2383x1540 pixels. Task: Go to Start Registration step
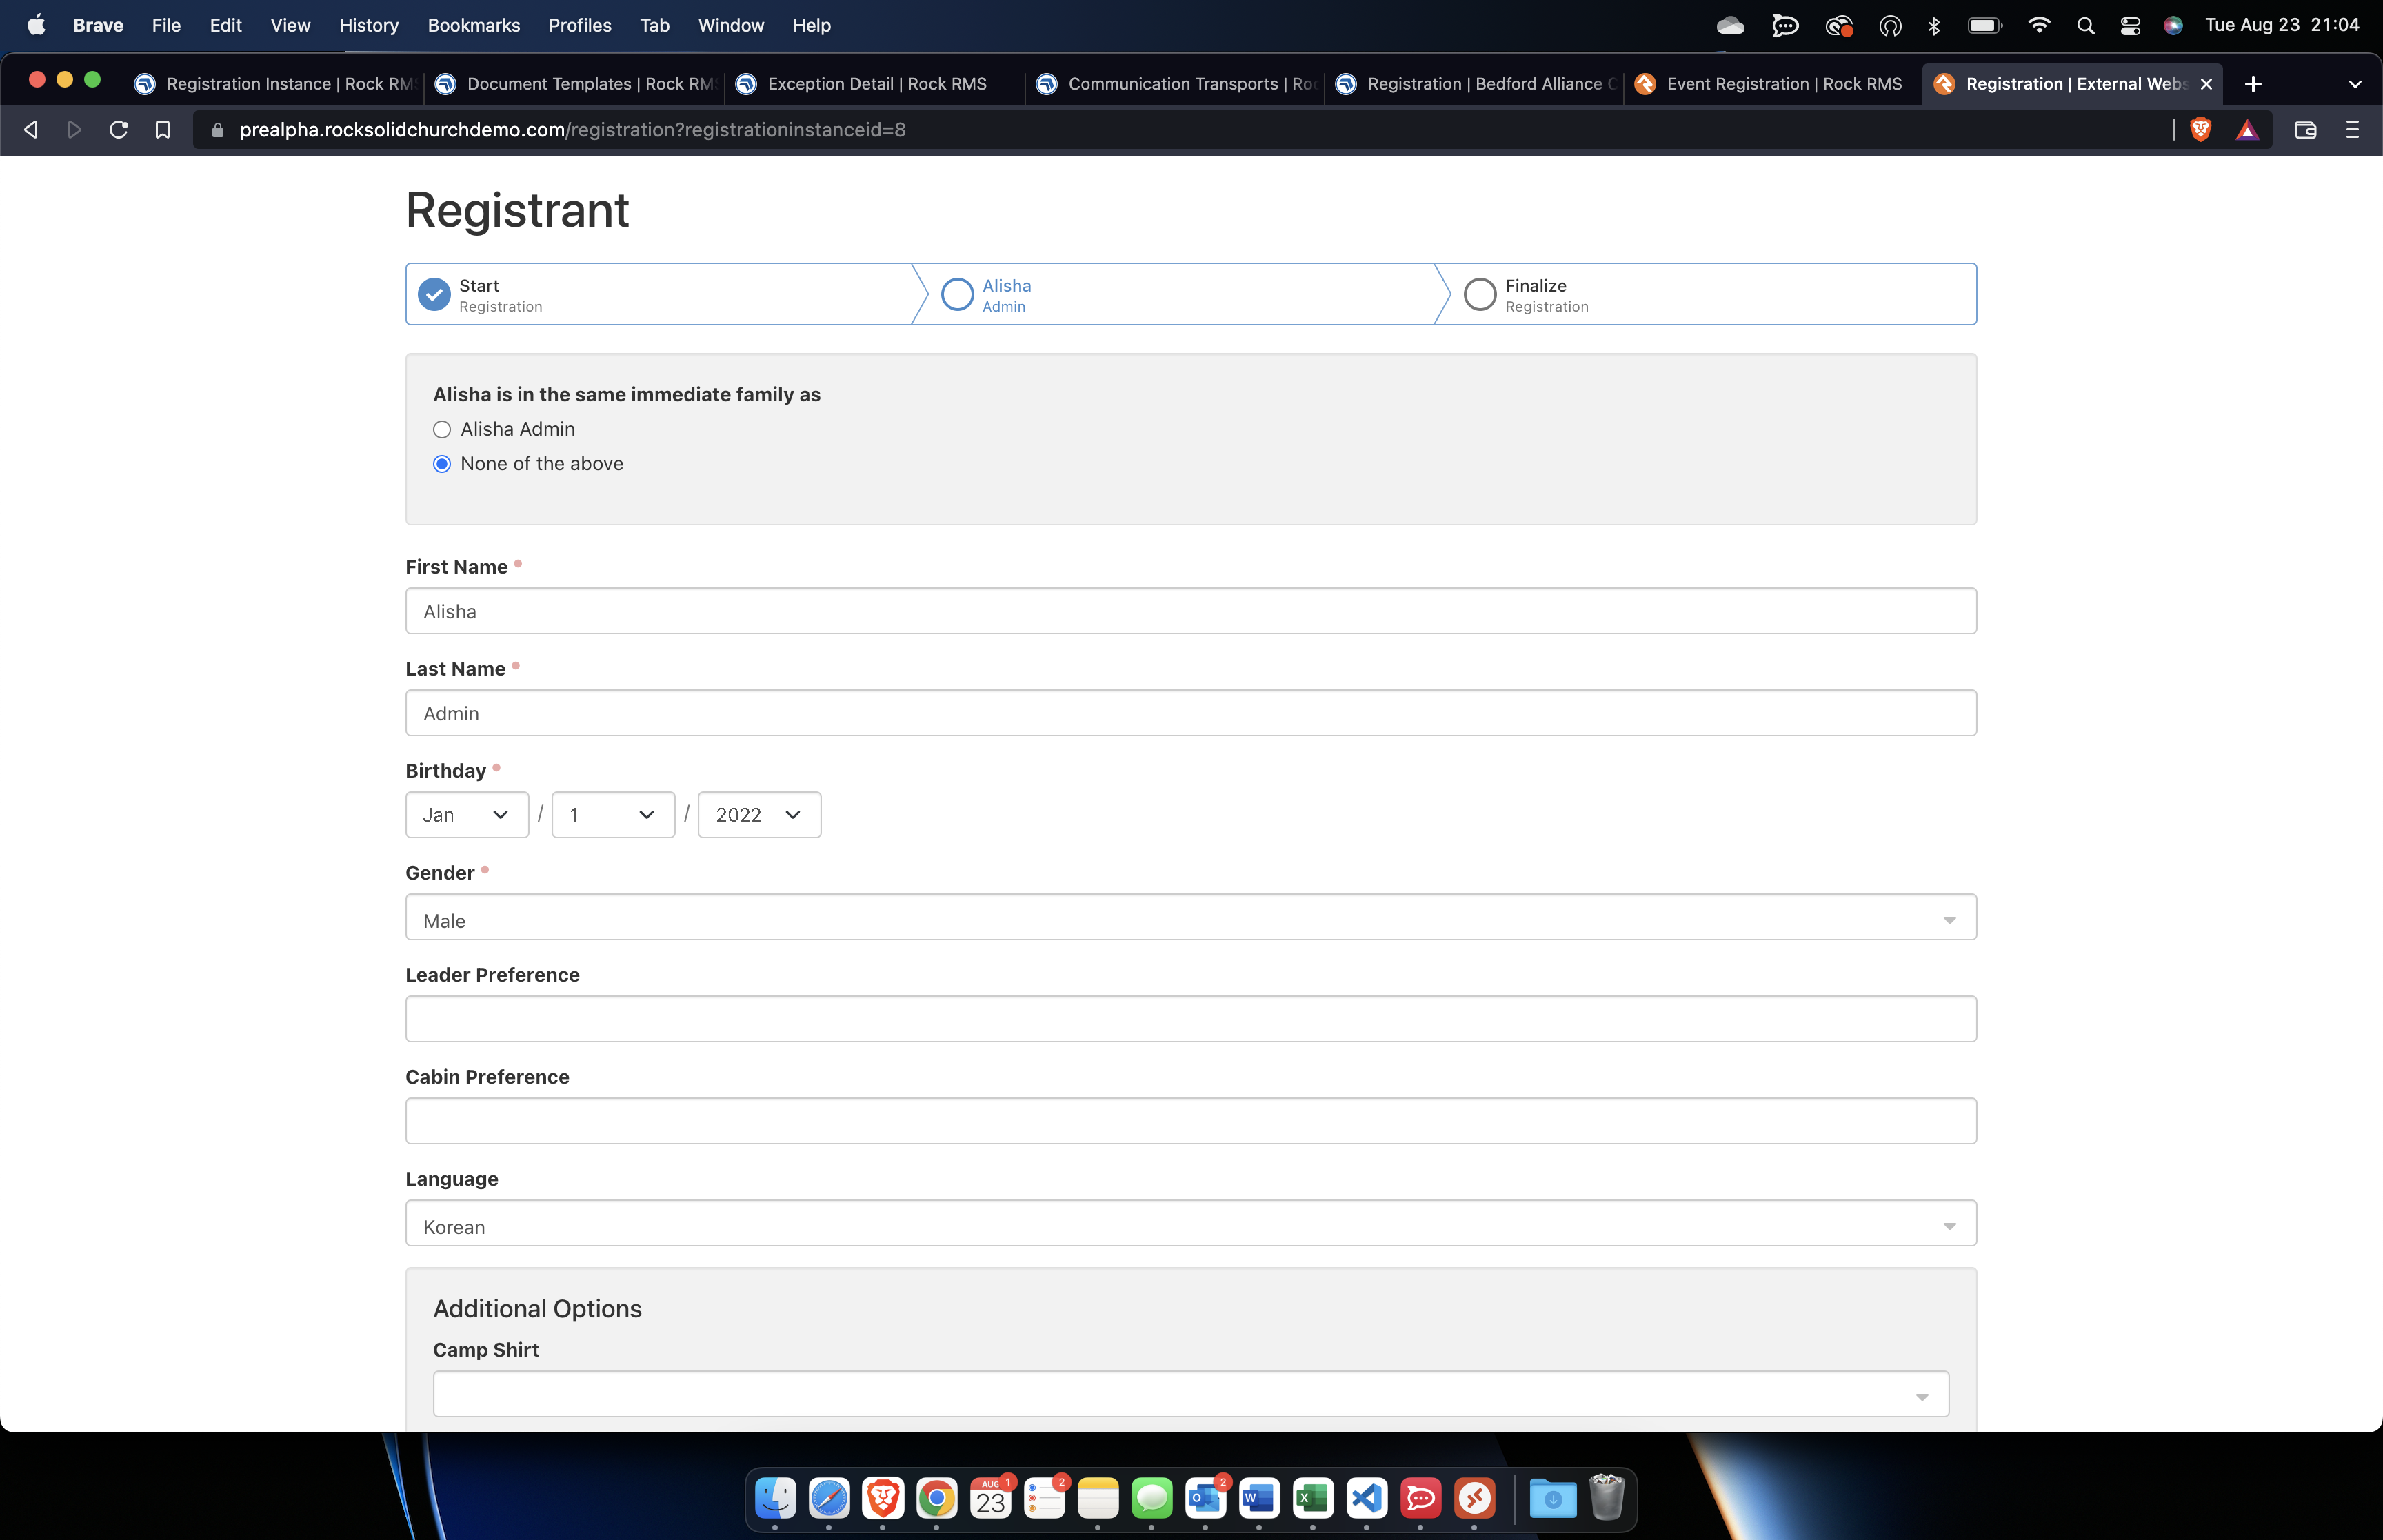coord(660,294)
